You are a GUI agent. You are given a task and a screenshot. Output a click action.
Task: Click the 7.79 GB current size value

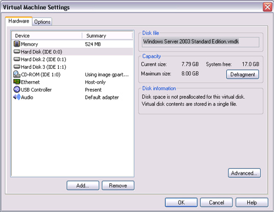pos(190,64)
